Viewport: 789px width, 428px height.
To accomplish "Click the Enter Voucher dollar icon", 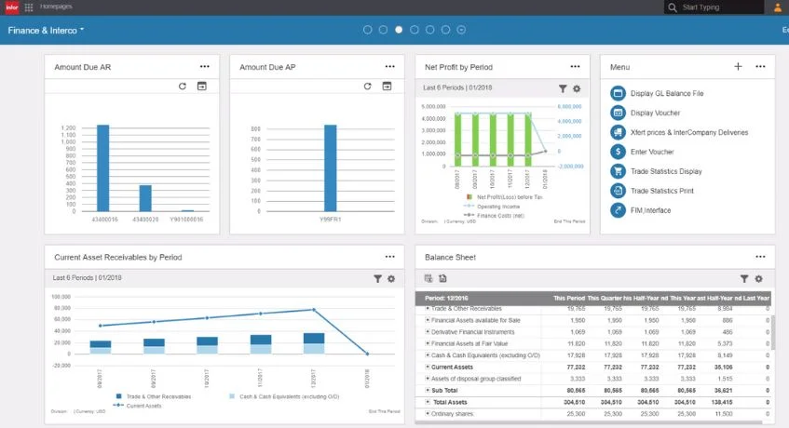I will pyautogui.click(x=618, y=152).
